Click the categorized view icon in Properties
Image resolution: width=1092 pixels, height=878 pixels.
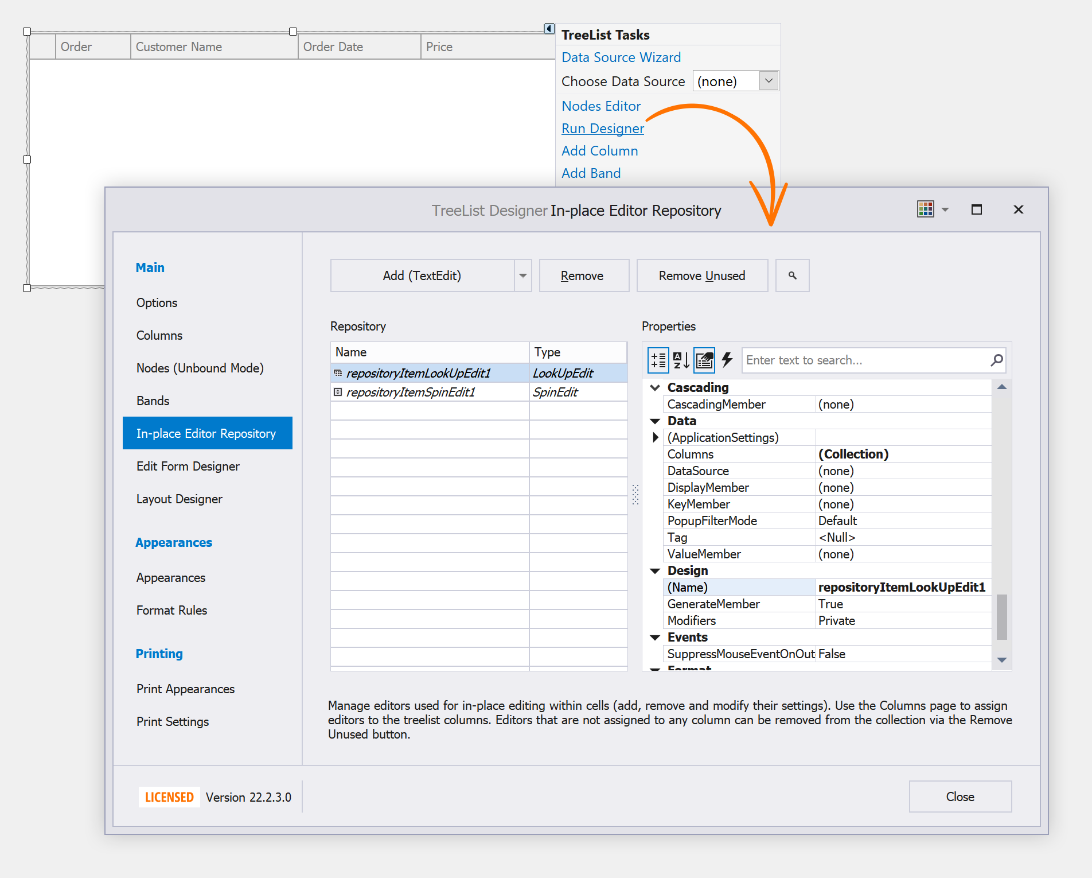tap(658, 360)
